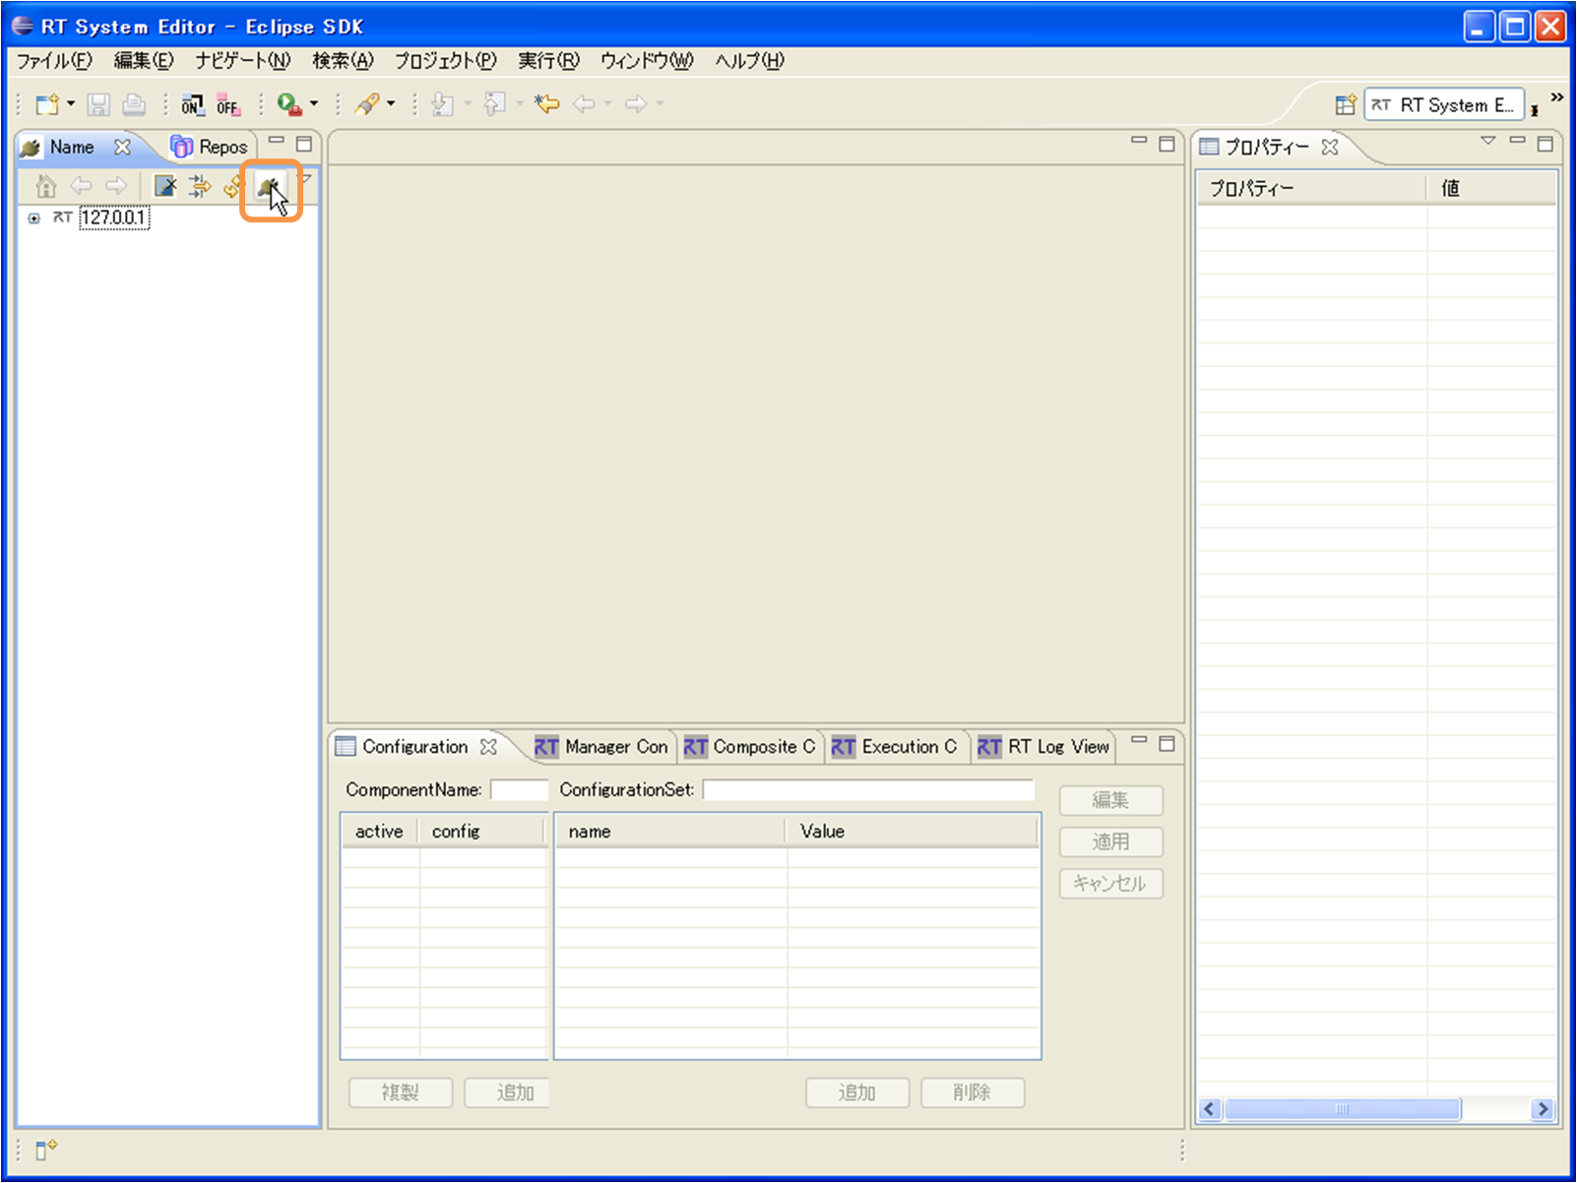The image size is (1577, 1183).
Task: Close the Name tab
Action: tap(122, 147)
